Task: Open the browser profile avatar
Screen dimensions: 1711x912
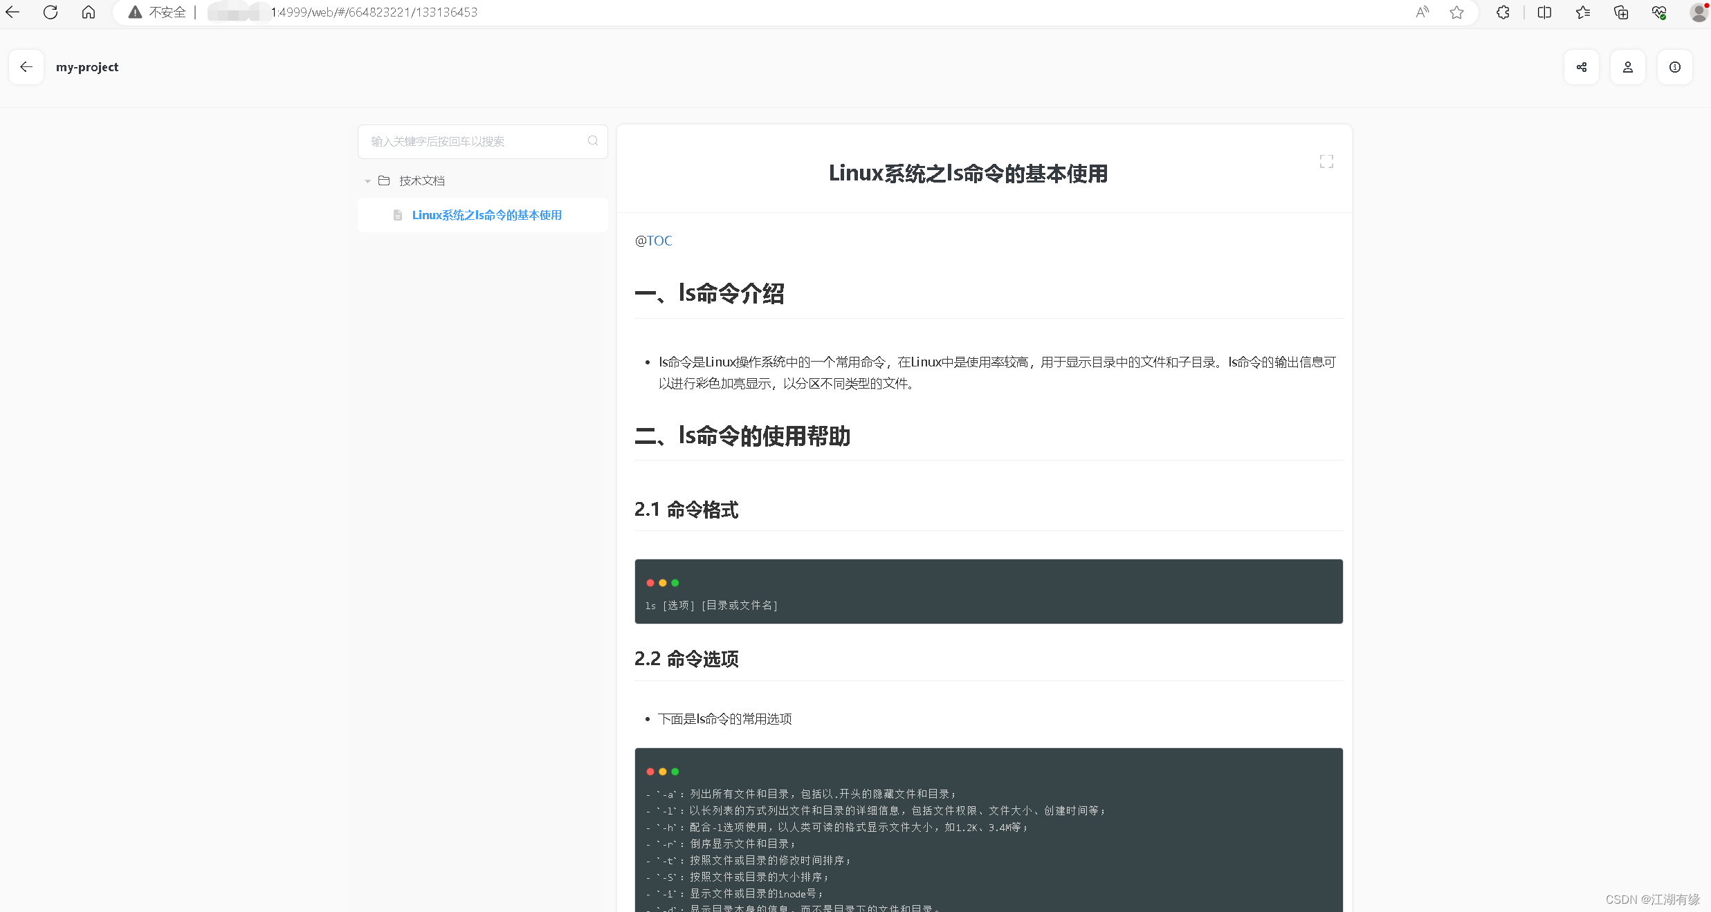Action: (x=1699, y=12)
